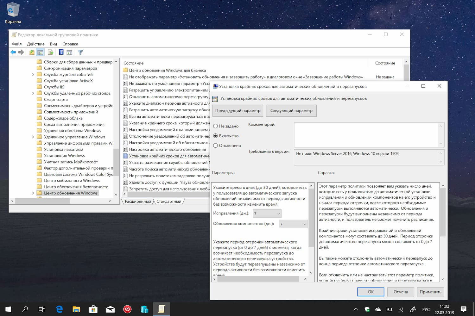This screenshot has height=316, width=475.
Task: Open Windows Security shield tray icon
Action: [367, 309]
